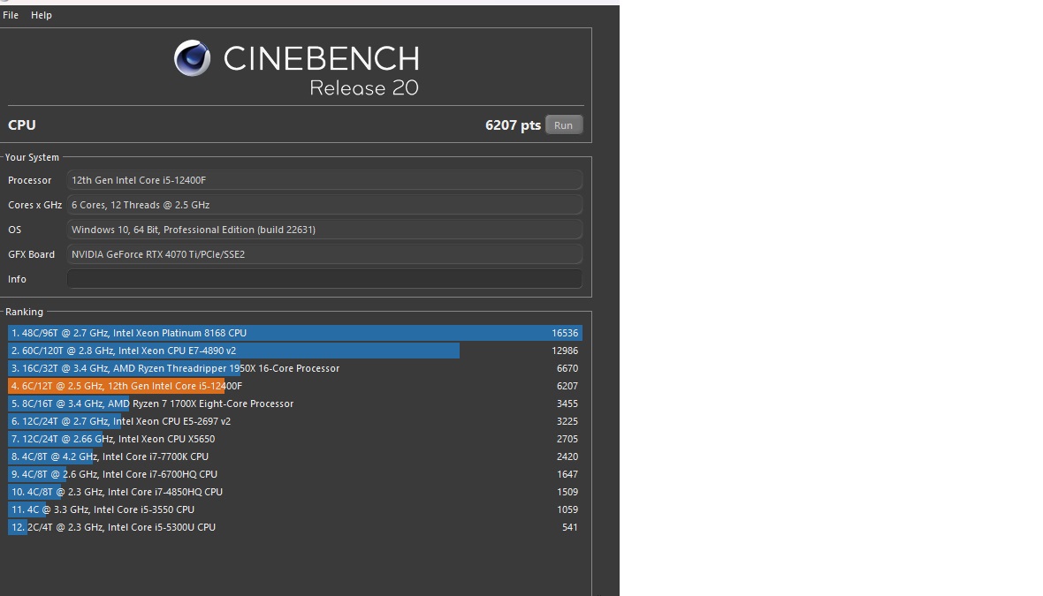
Task: Click the empty Info input field
Action: pyautogui.click(x=324, y=279)
